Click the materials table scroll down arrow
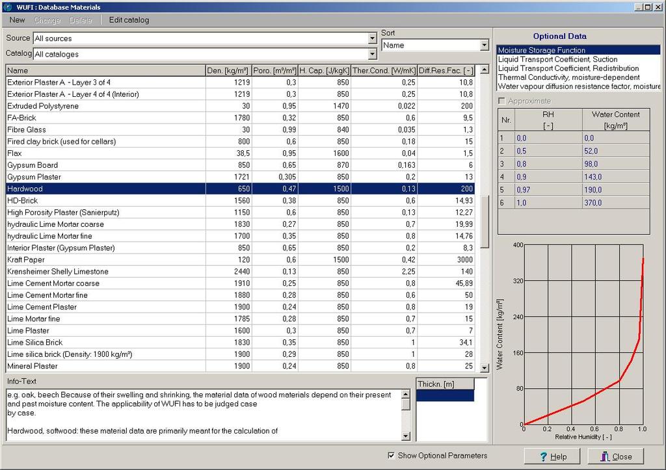This screenshot has height=470, width=666. [x=484, y=368]
